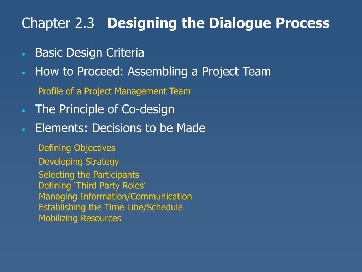Click the 'Selecting the Participants' link
Image resolution: width=362 pixels, height=272 pixels.
(x=89, y=175)
